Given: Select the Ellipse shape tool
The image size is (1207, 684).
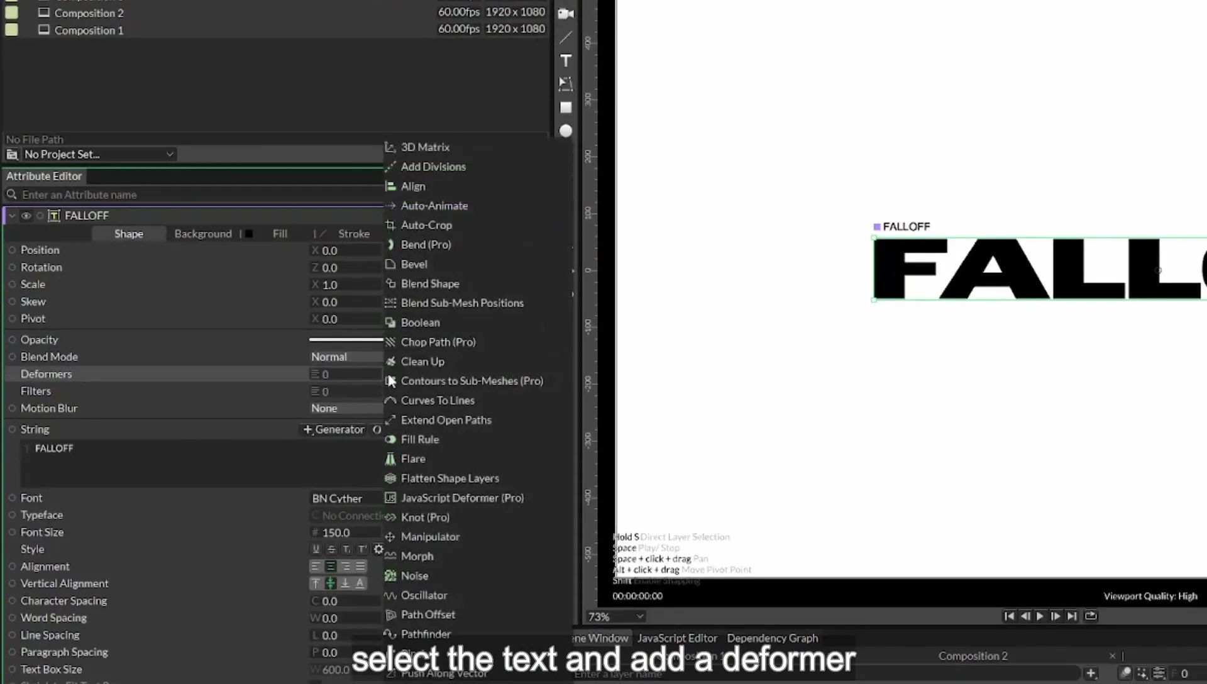Looking at the screenshot, I should [566, 131].
